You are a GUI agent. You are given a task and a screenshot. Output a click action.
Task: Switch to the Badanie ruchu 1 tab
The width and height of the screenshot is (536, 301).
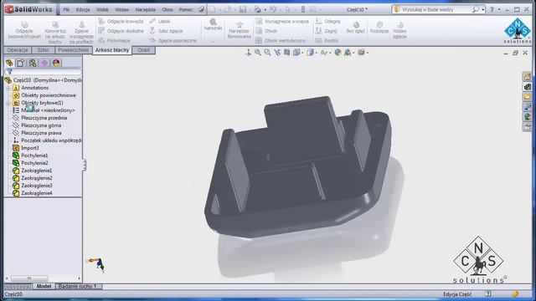(x=78, y=286)
